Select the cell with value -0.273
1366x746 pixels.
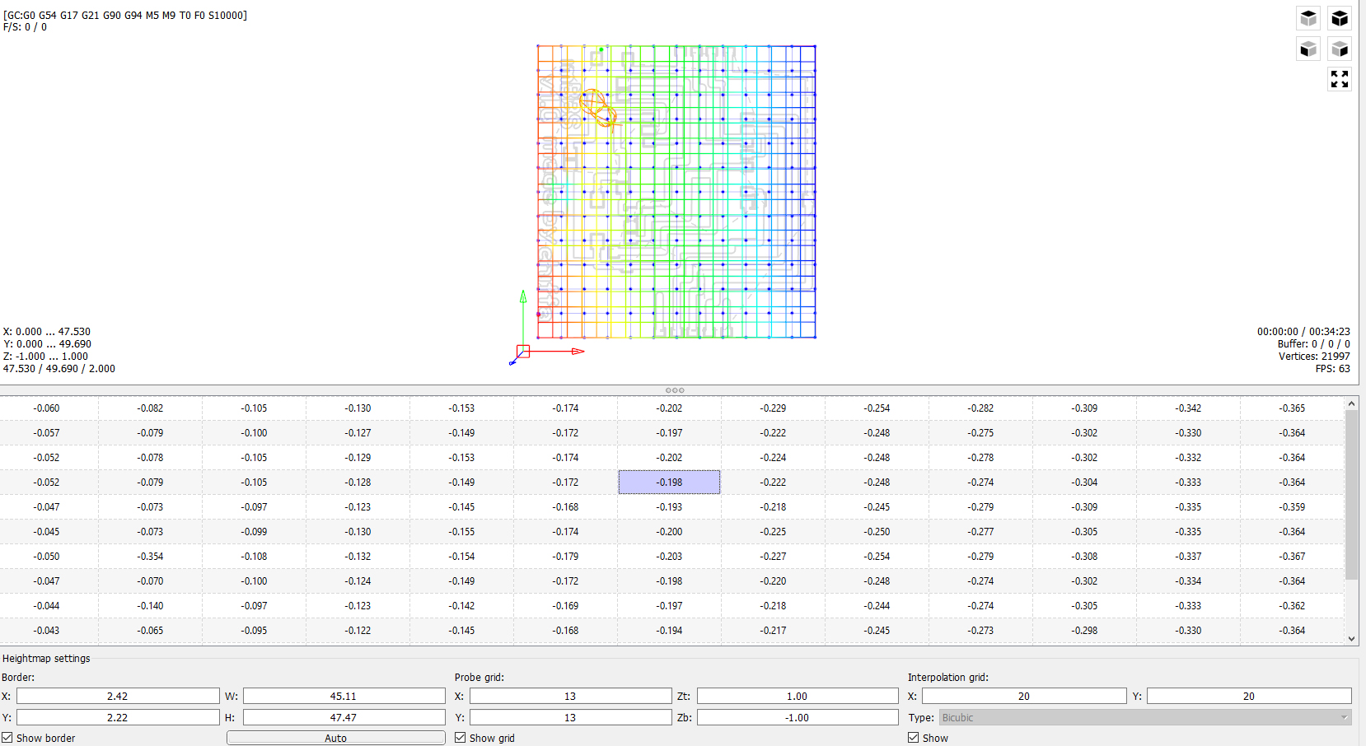point(980,631)
